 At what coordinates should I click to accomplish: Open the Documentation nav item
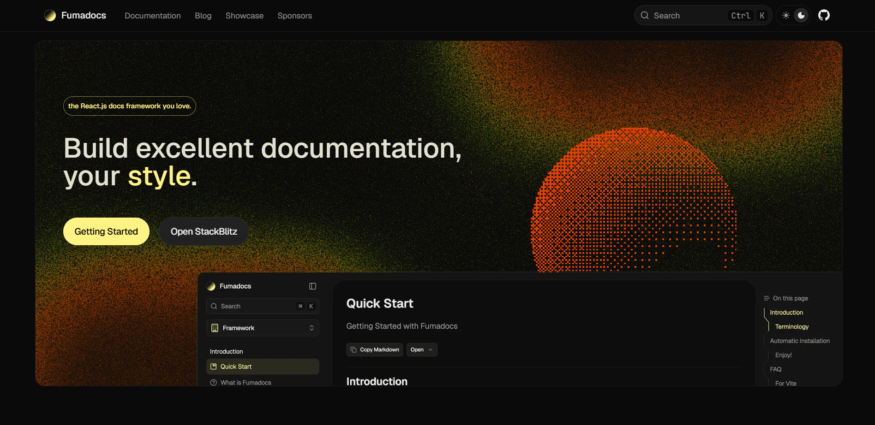[x=153, y=16]
